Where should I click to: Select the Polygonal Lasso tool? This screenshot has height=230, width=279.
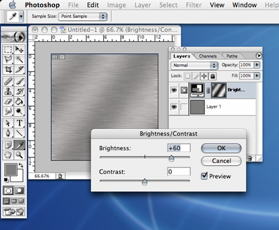click(x=8, y=59)
